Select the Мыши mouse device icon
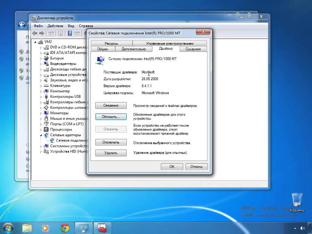The width and height of the screenshot is (312, 234). (46, 119)
